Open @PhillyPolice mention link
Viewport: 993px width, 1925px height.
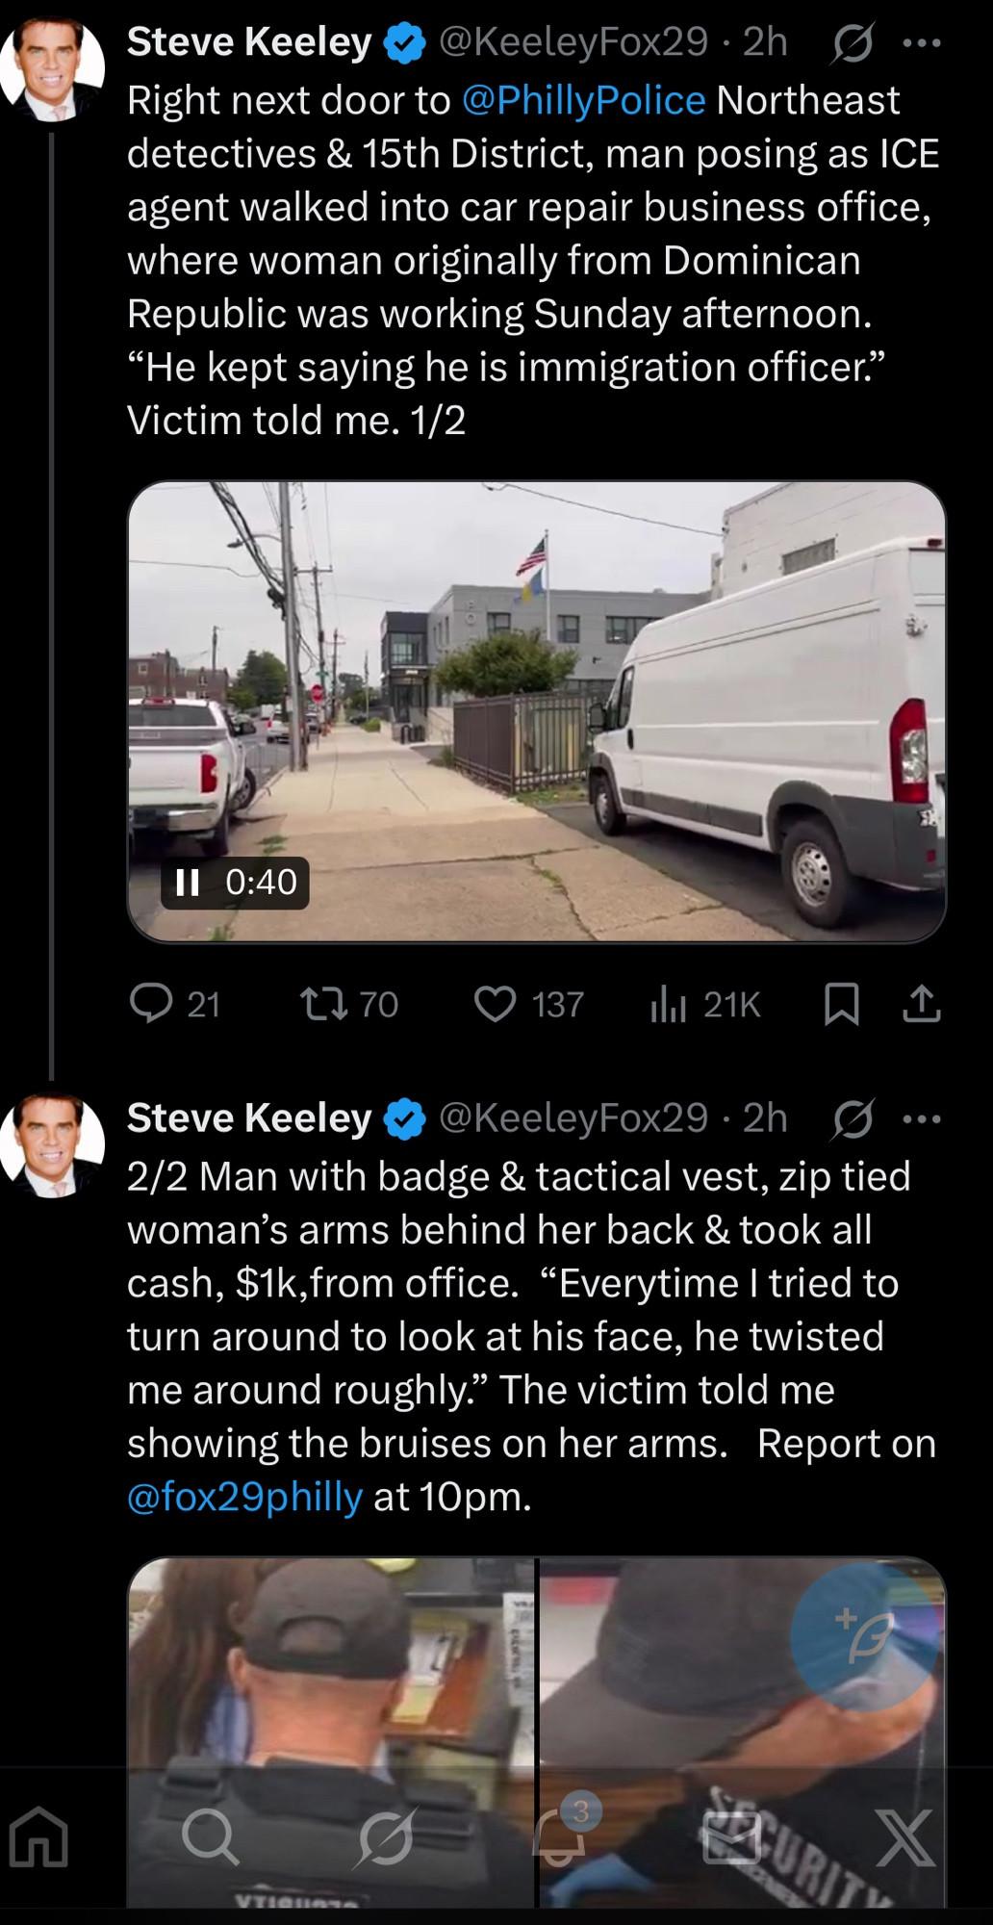(583, 101)
